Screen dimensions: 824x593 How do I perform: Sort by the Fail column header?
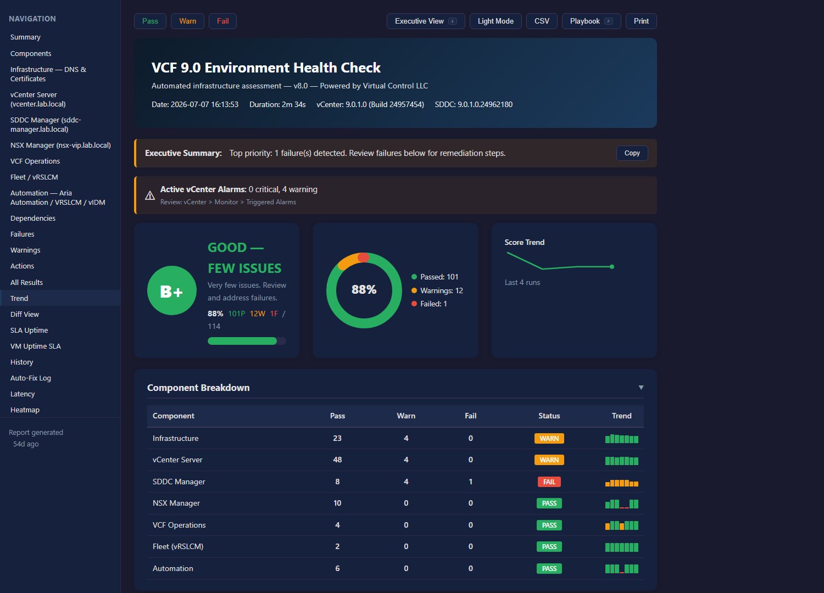470,416
